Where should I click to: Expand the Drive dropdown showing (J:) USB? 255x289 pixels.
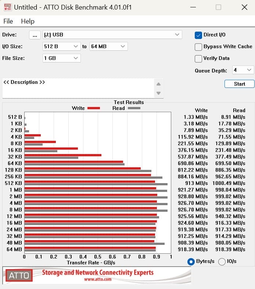(x=112, y=35)
